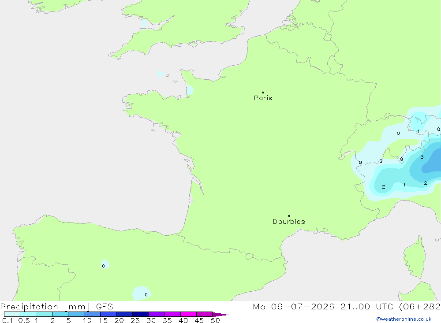The width and height of the screenshot is (441, 323).
Task: Pick the 25–30 mm dark blue swatch
Action: coord(140,314)
